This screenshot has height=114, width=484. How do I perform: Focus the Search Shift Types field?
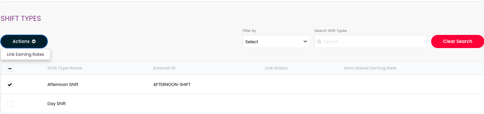pos(370,41)
